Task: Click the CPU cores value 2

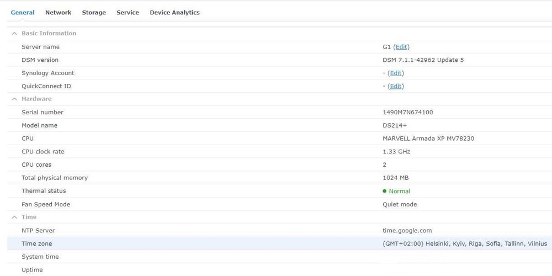Action: coord(384,164)
